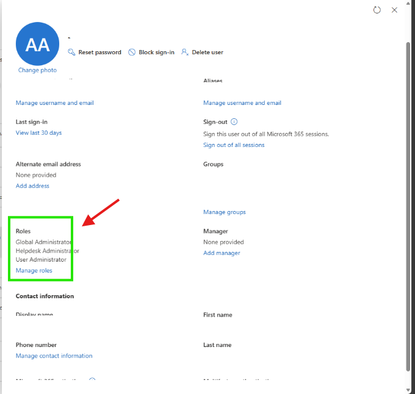Click the Reset password button text
The width and height of the screenshot is (415, 394).
click(x=99, y=52)
